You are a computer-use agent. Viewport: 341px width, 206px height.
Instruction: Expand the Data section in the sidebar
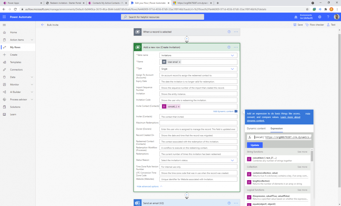13,77
